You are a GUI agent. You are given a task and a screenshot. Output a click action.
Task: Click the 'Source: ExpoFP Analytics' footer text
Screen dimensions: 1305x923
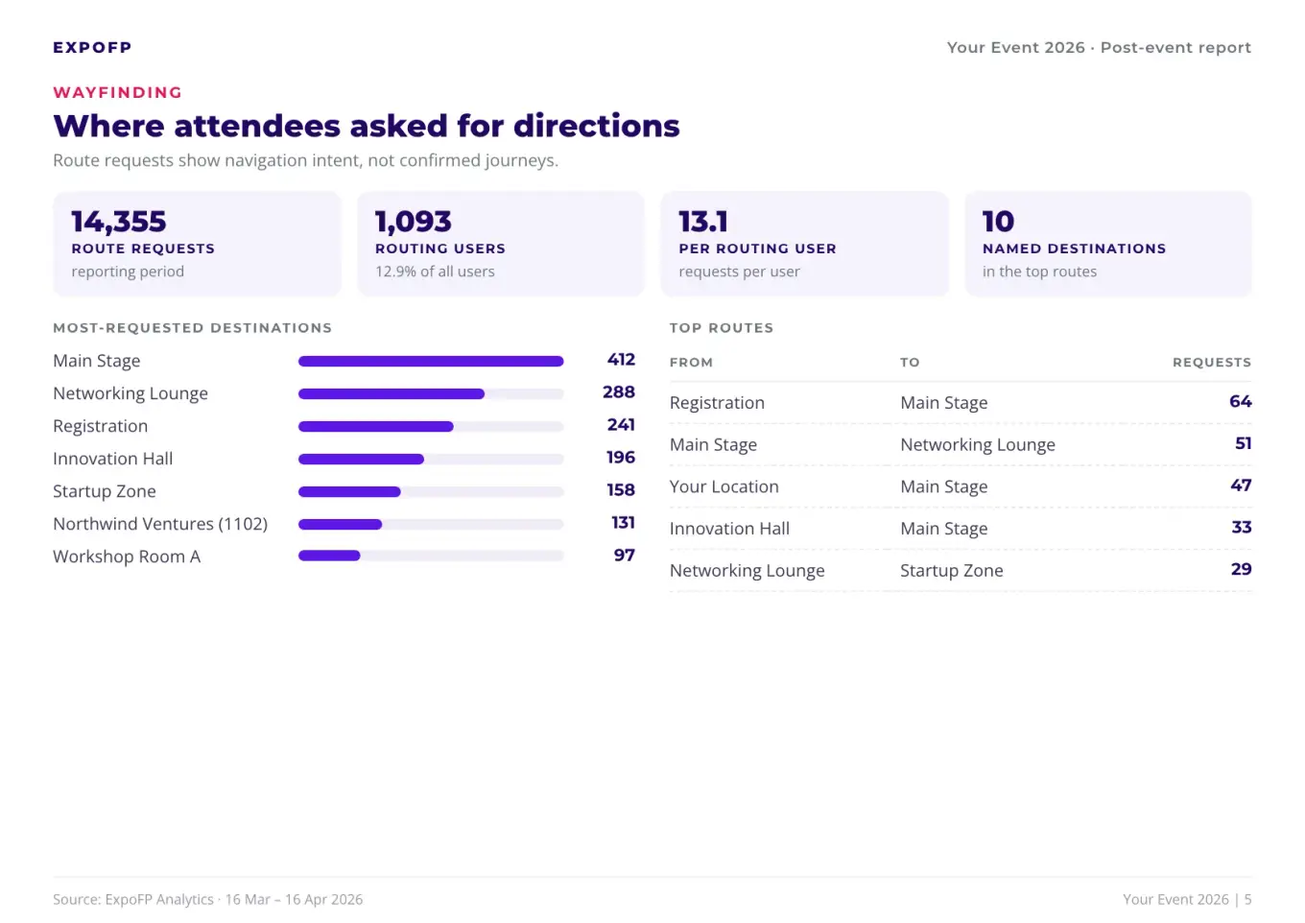208,900
